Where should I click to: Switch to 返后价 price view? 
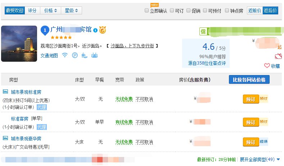point(270,10)
